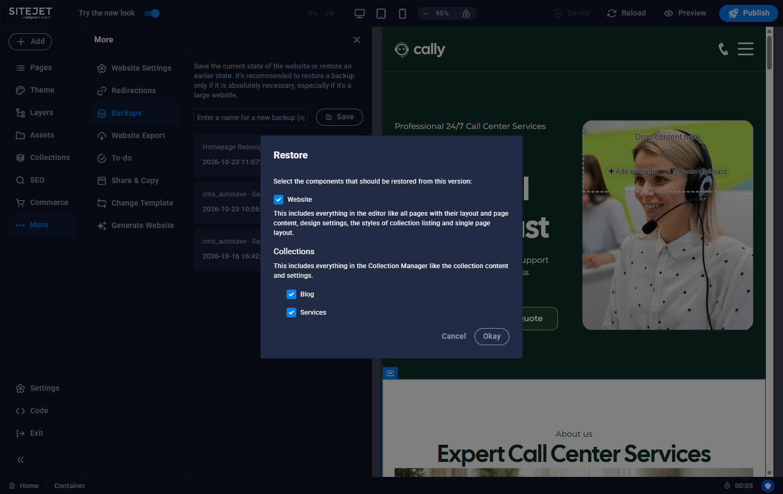Click Home in the breadcrumb bar
Screen dimensions: 783x494
(x=24, y=486)
